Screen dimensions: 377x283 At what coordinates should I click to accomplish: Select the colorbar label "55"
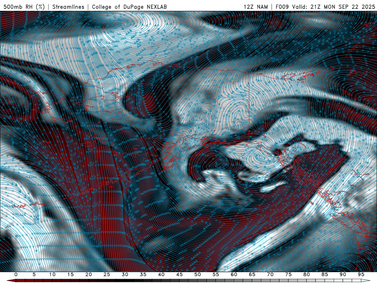216,275
